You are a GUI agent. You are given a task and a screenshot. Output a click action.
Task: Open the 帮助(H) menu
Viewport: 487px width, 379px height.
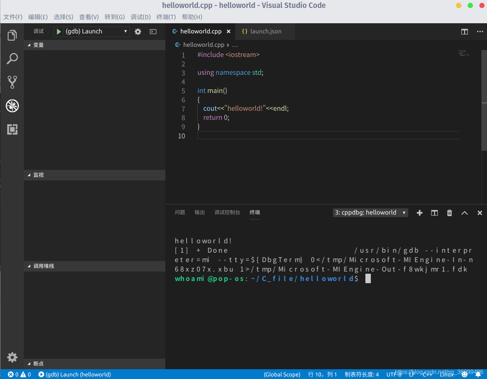(x=192, y=17)
